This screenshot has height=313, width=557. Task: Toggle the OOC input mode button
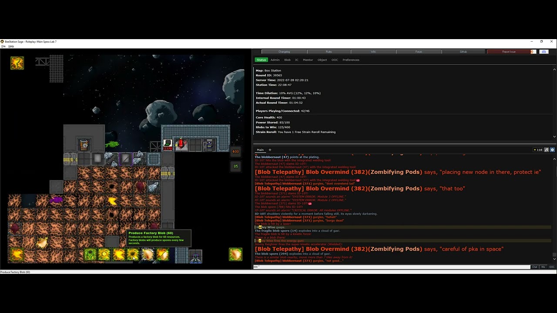pos(551,267)
